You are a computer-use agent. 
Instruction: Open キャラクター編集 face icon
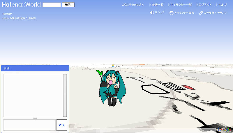pyautogui.click(x=172, y=13)
